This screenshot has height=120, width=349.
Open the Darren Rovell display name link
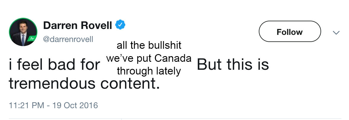(78, 26)
